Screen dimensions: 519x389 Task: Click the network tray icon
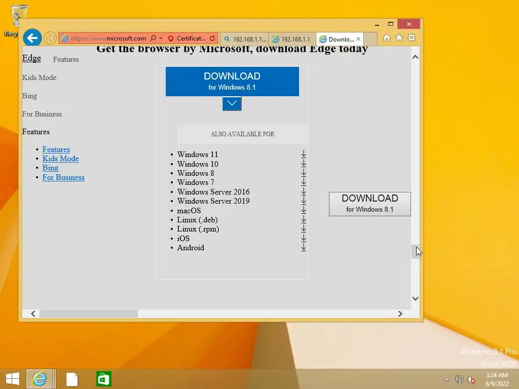[x=459, y=379]
